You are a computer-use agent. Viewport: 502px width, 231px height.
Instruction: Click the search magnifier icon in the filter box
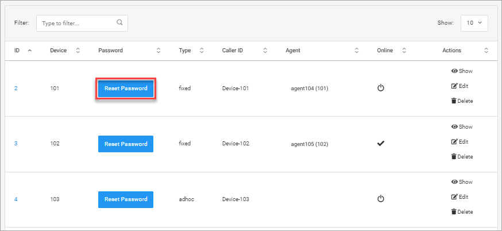click(119, 23)
